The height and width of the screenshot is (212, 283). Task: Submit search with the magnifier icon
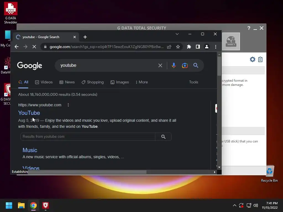196,65
